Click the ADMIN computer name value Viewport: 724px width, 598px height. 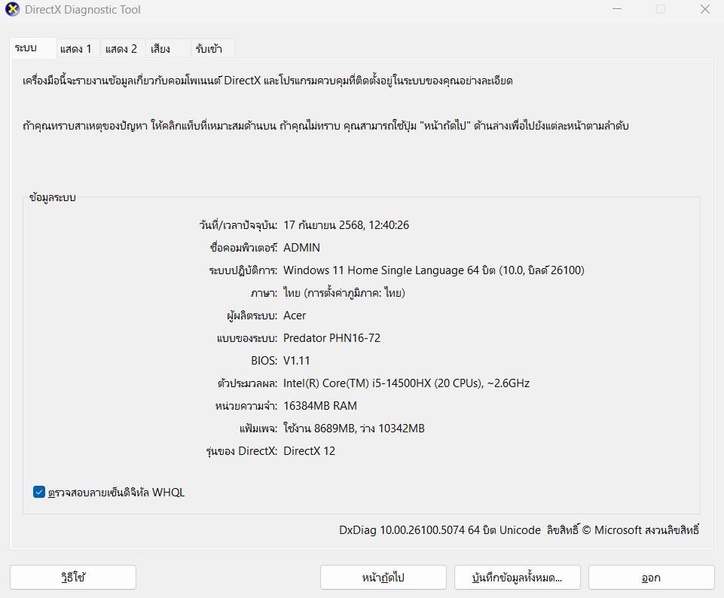pyautogui.click(x=302, y=247)
